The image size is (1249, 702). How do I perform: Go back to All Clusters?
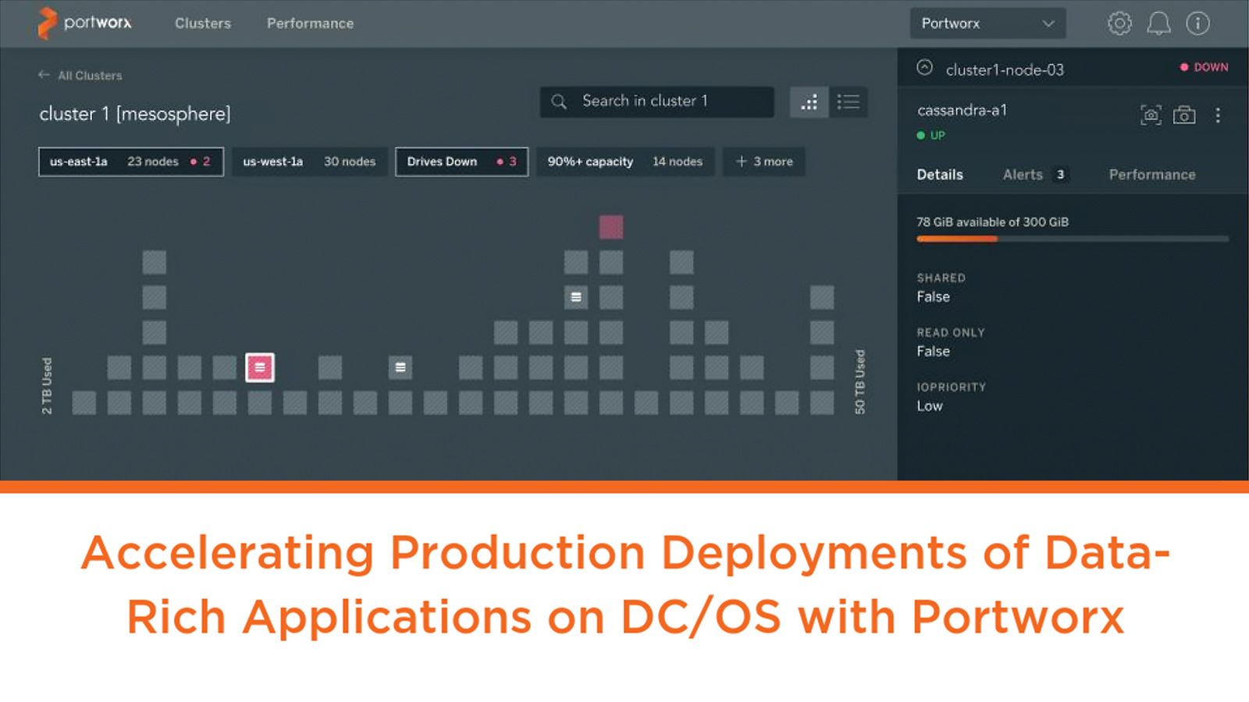click(x=80, y=76)
